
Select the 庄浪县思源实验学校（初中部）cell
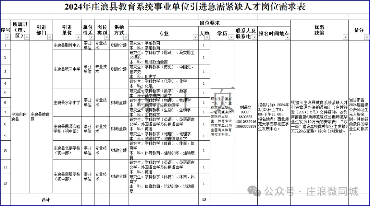tap(67, 129)
